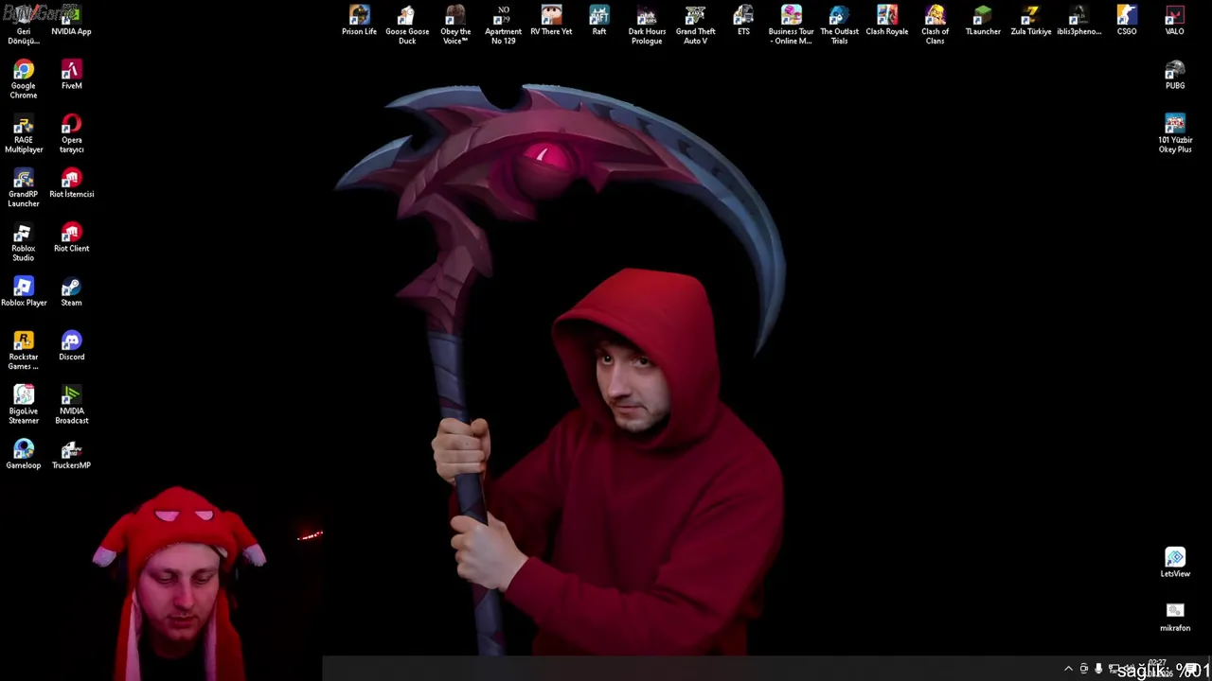
Task: Open the Discord desktop icon
Action: [x=71, y=345]
